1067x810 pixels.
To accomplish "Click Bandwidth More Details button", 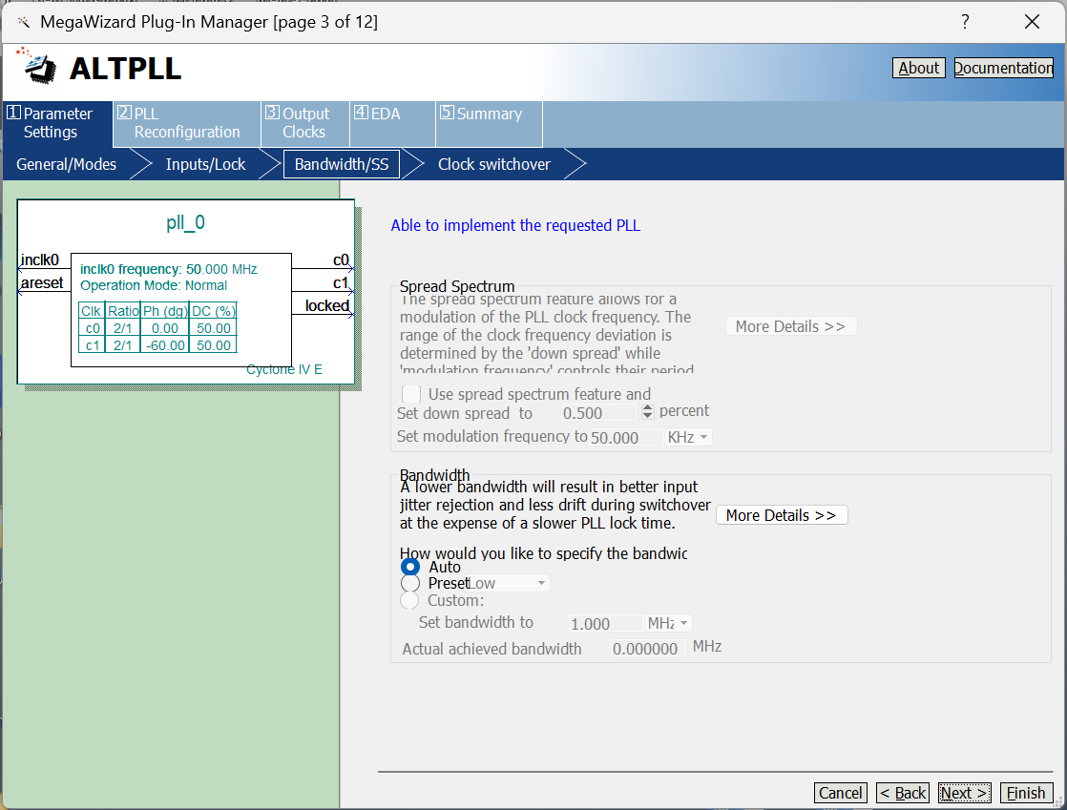I will (x=782, y=515).
